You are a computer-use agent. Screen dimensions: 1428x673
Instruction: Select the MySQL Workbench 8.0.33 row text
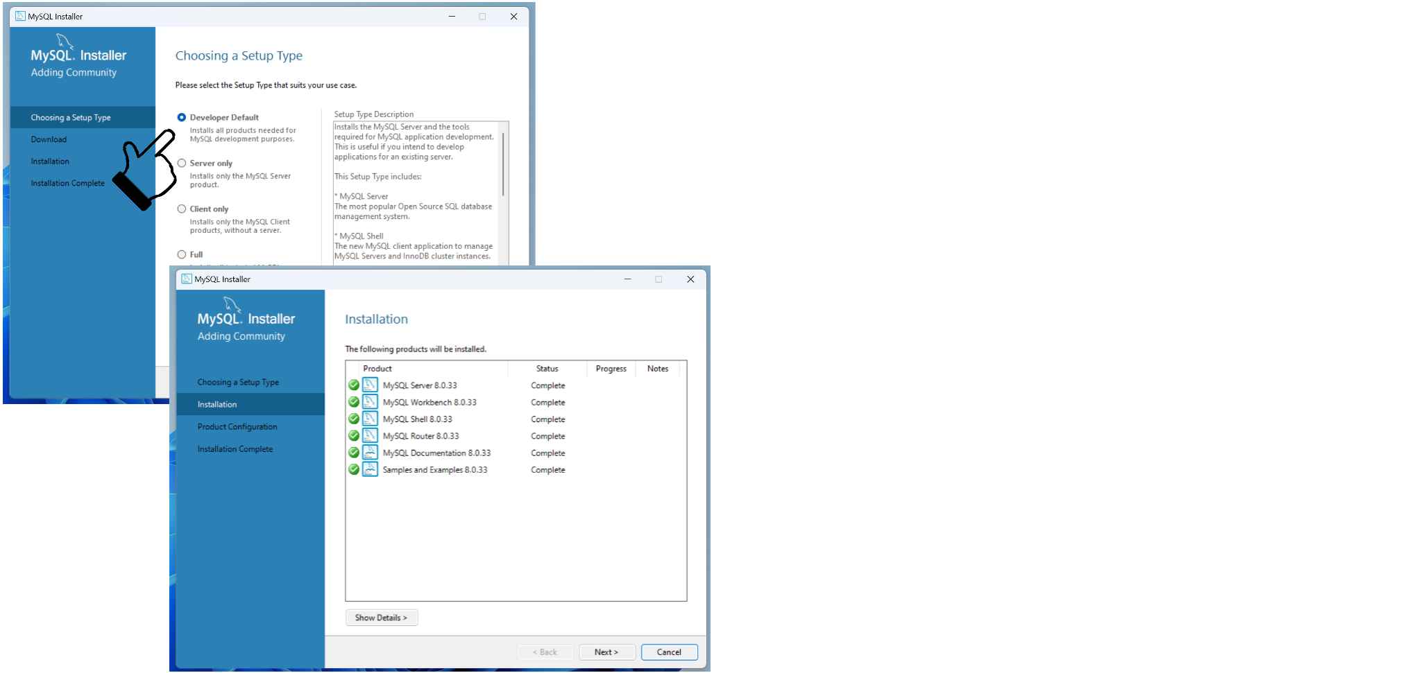pos(430,402)
